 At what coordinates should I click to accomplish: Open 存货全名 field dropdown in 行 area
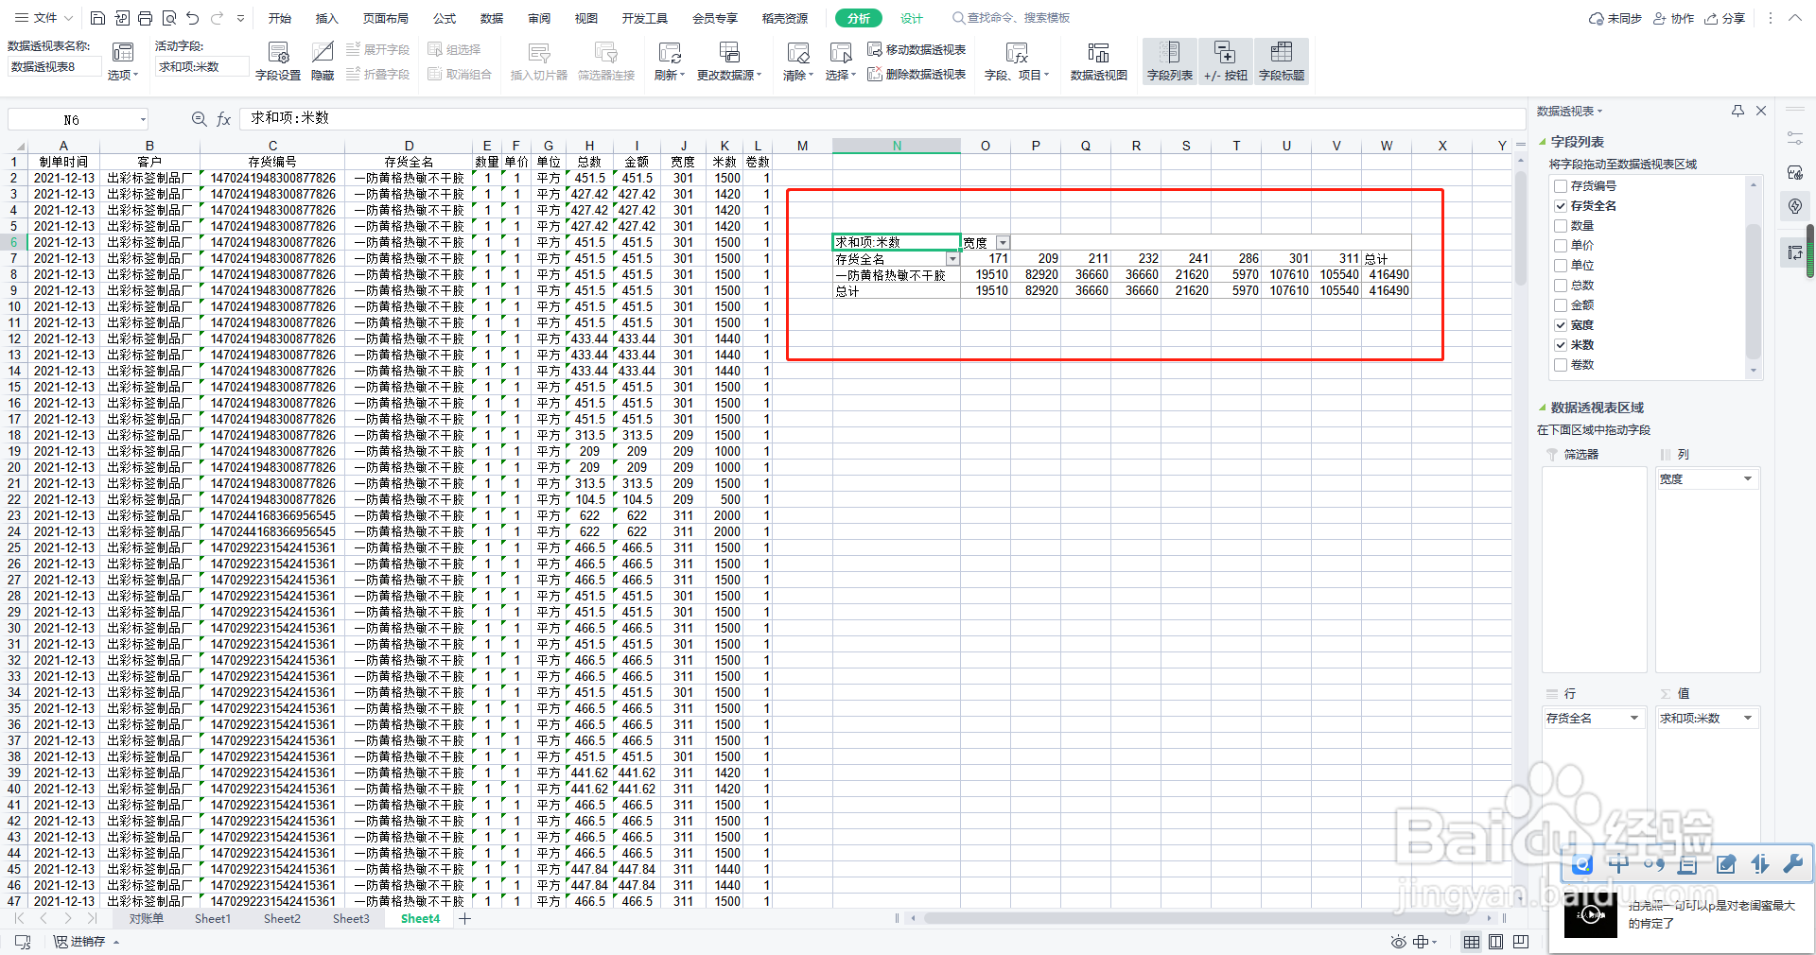[1634, 719]
